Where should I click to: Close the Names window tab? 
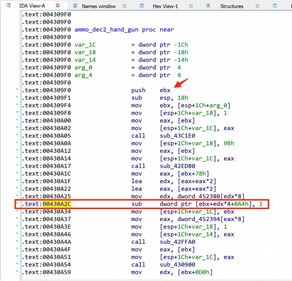124,6
